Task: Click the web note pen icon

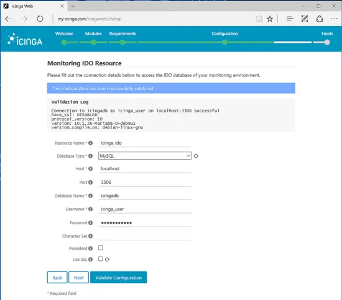Action: point(305,19)
